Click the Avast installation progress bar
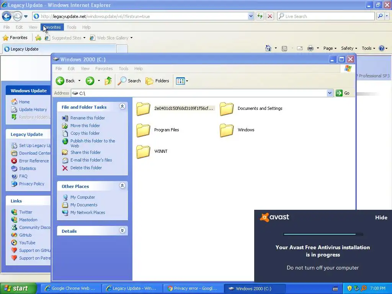This screenshot has width=392, height=294. [323, 234]
